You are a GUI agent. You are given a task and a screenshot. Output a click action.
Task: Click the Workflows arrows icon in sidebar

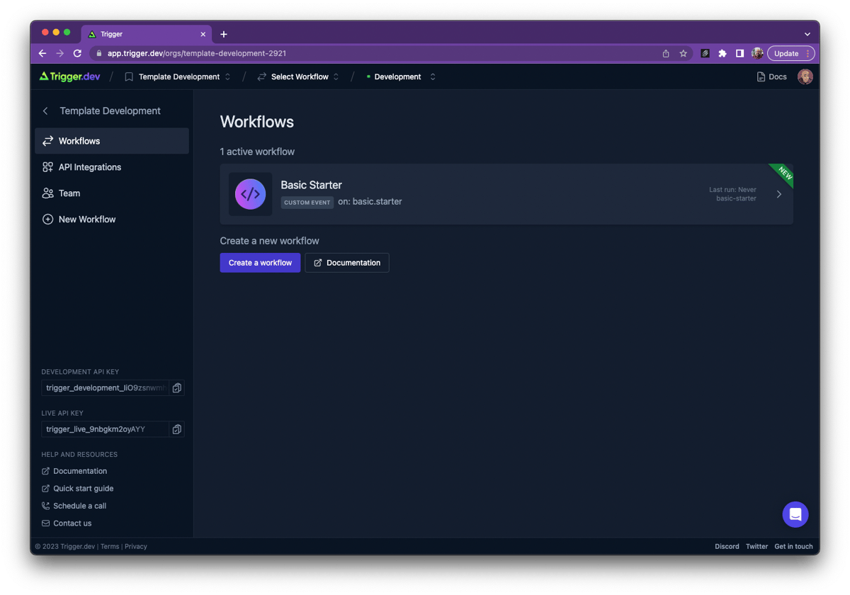(47, 141)
